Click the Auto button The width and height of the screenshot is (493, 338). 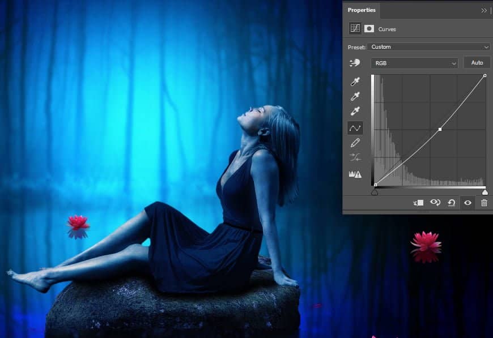click(x=477, y=63)
